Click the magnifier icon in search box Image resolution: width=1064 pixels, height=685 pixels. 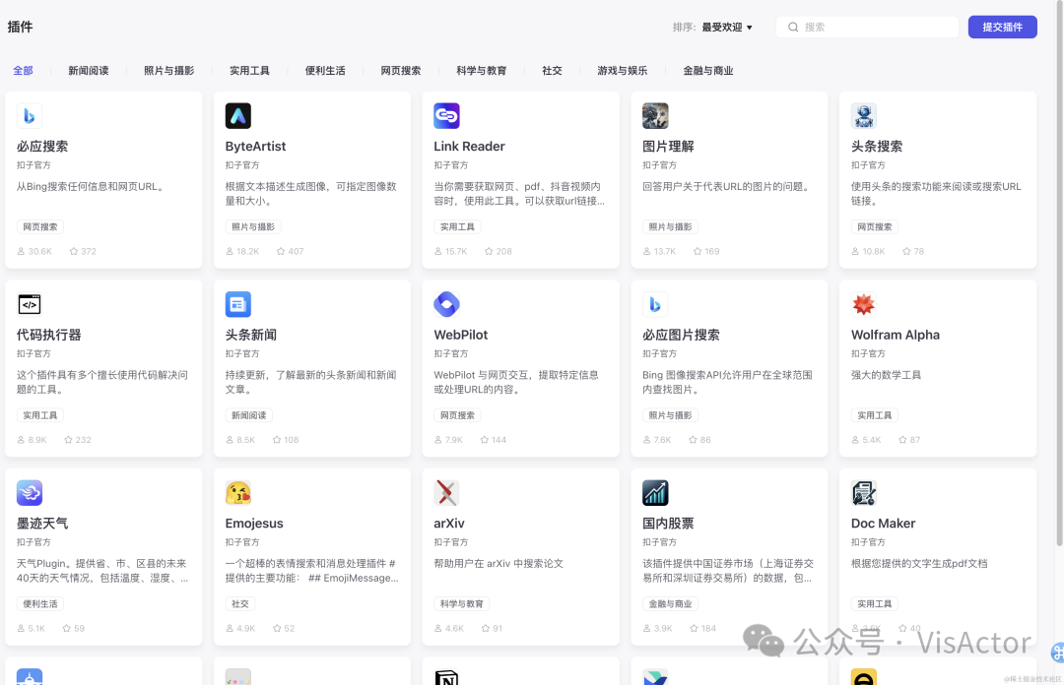[792, 28]
